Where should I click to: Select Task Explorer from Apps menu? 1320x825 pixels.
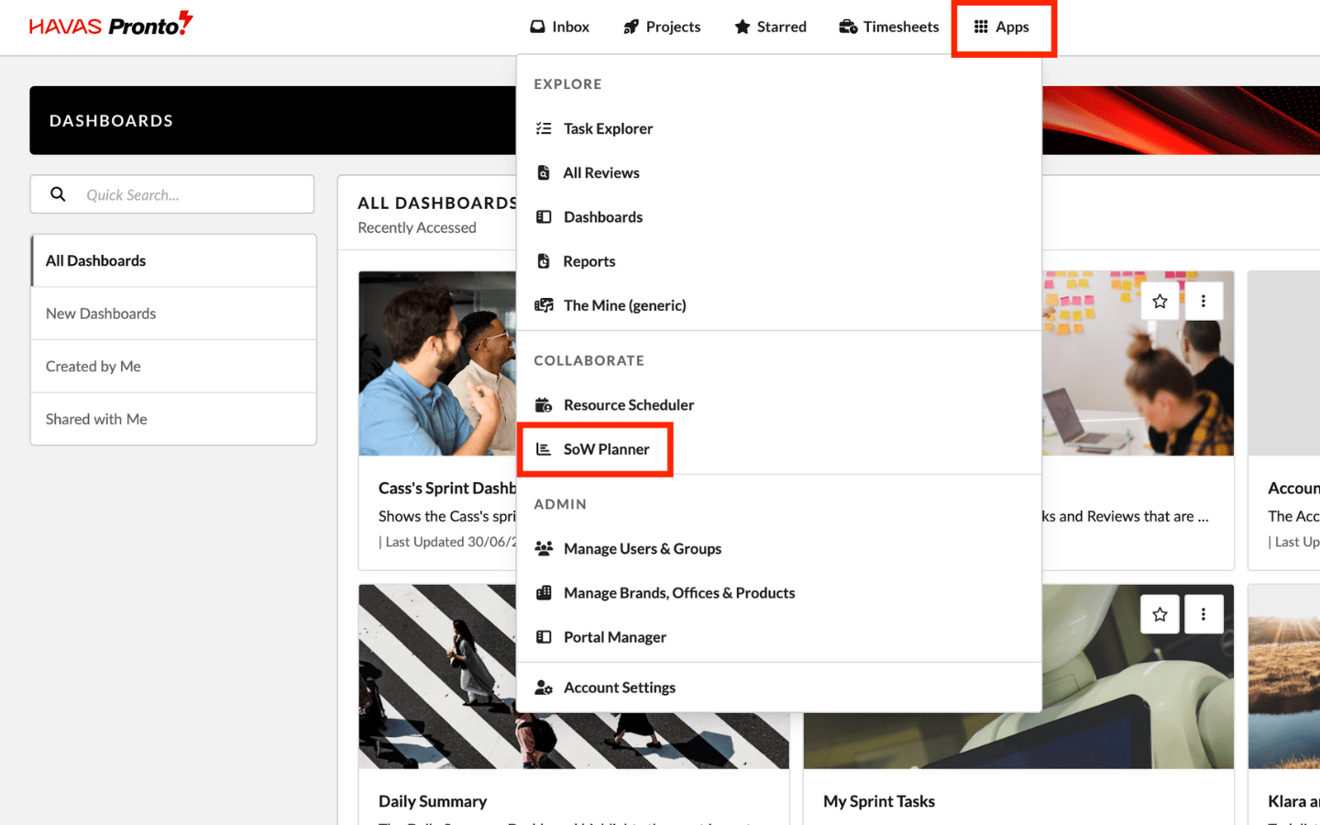779,128
